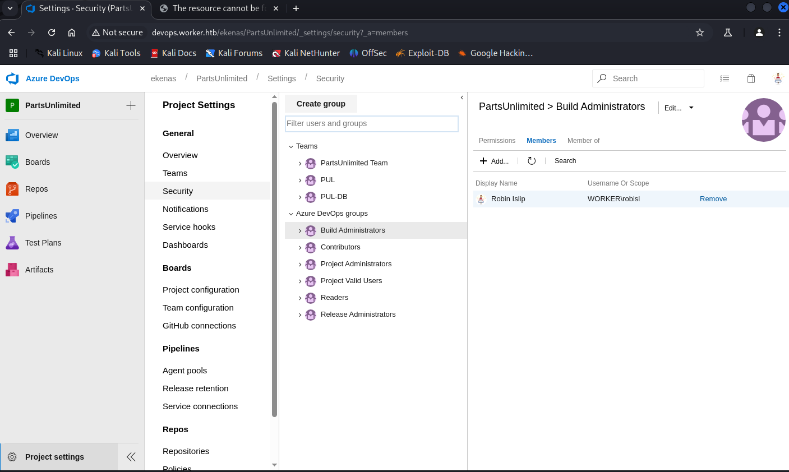Open Overview in the project sidebar
This screenshot has width=789, height=472.
click(x=41, y=135)
